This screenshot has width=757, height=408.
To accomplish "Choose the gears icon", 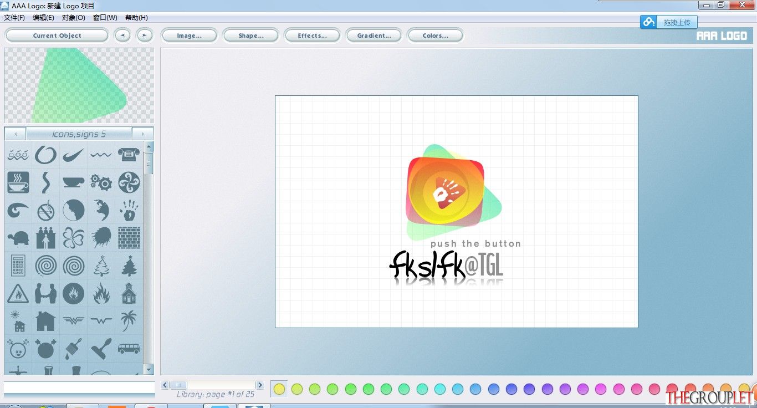I will coord(101,182).
